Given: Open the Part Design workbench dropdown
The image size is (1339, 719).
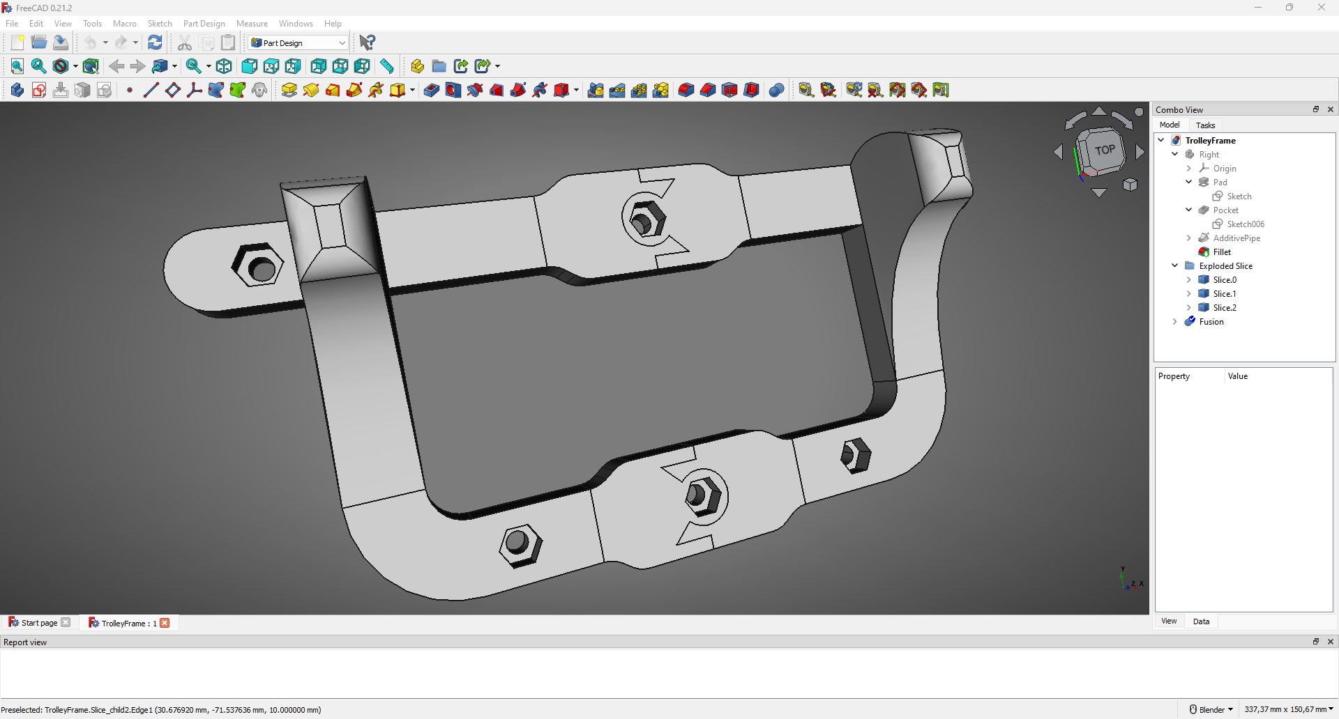Looking at the screenshot, I should click(x=298, y=42).
